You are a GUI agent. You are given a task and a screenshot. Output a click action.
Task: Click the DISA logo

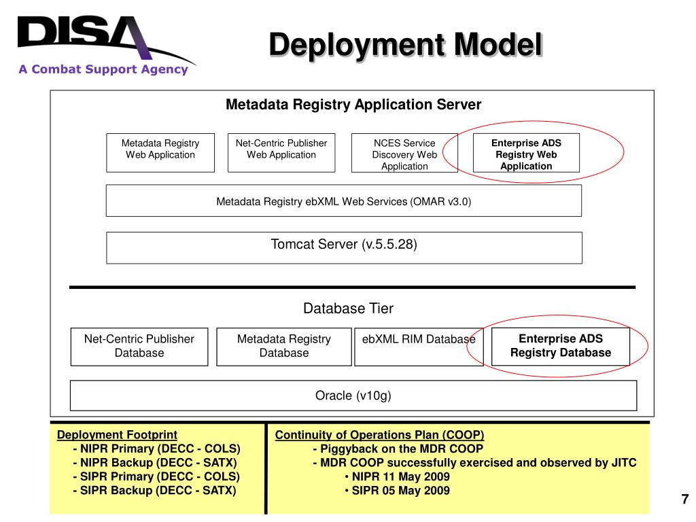(x=105, y=40)
